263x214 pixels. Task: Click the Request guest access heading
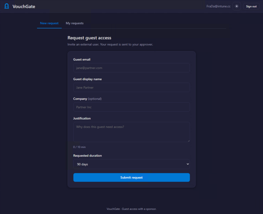click(89, 38)
